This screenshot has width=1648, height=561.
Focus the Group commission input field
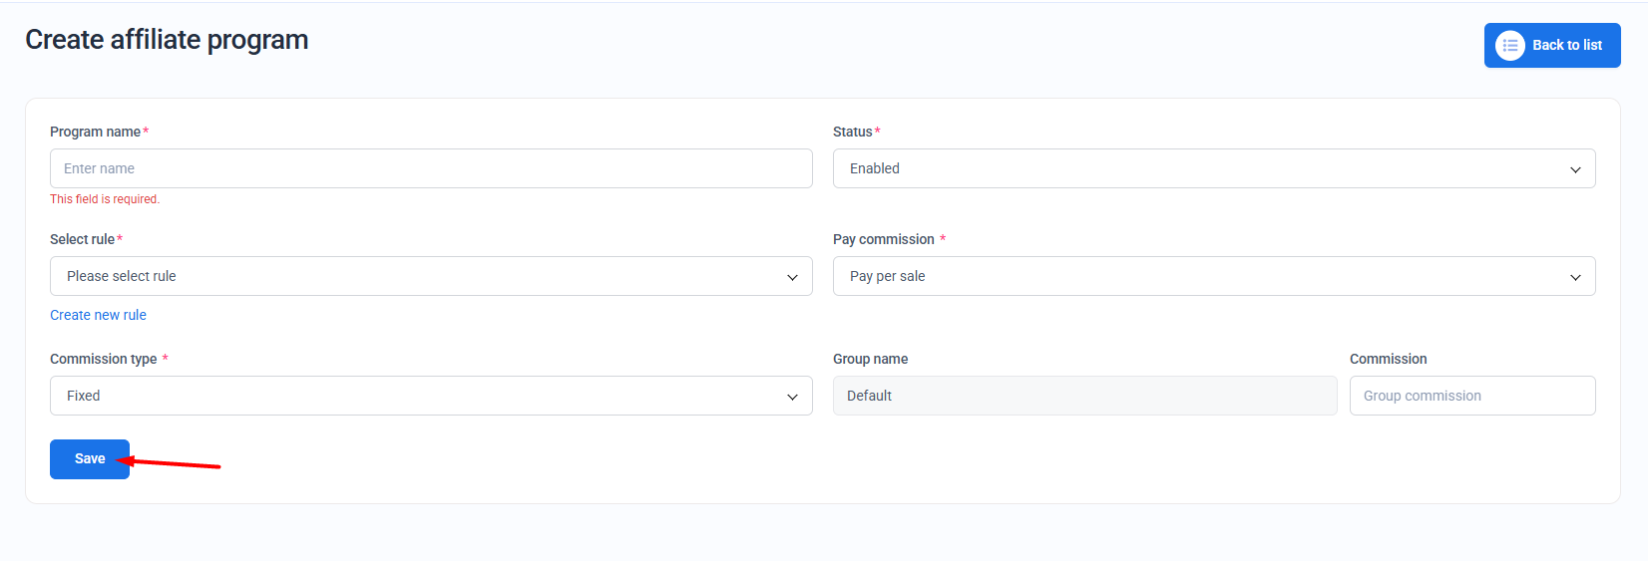(x=1471, y=396)
